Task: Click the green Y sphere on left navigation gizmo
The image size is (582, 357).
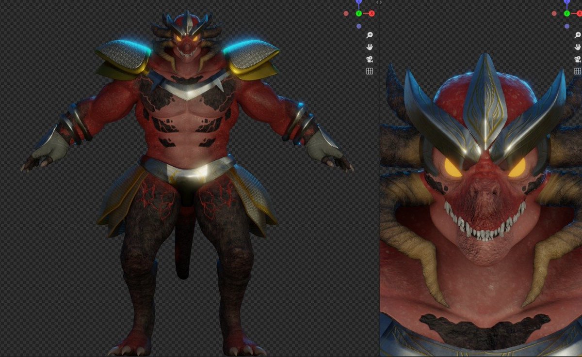Action: (x=359, y=13)
